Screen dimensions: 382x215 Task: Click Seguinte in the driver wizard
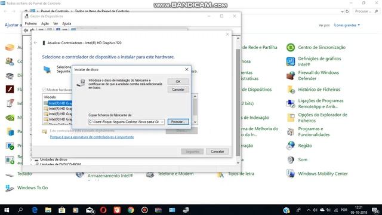(x=192, y=151)
